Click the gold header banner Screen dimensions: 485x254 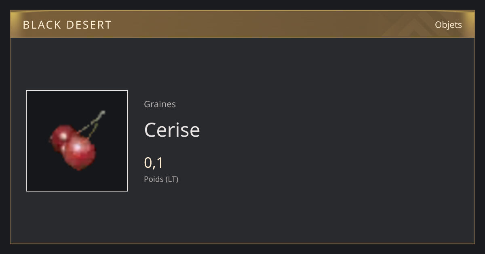pyautogui.click(x=242, y=24)
